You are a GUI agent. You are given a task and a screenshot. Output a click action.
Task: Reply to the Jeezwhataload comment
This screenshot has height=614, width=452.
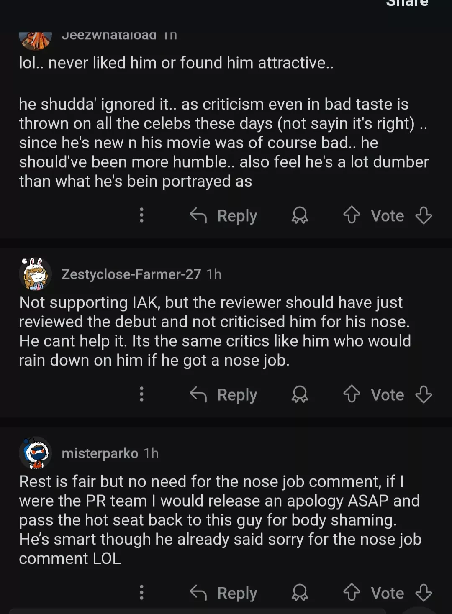click(223, 215)
